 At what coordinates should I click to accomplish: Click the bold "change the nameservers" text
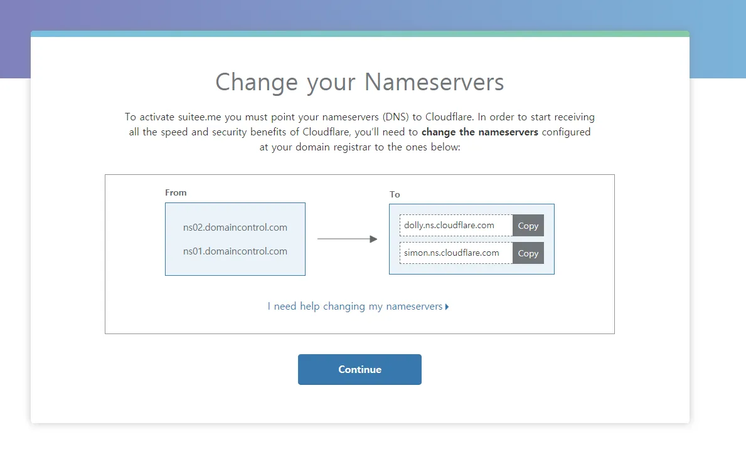click(x=479, y=132)
